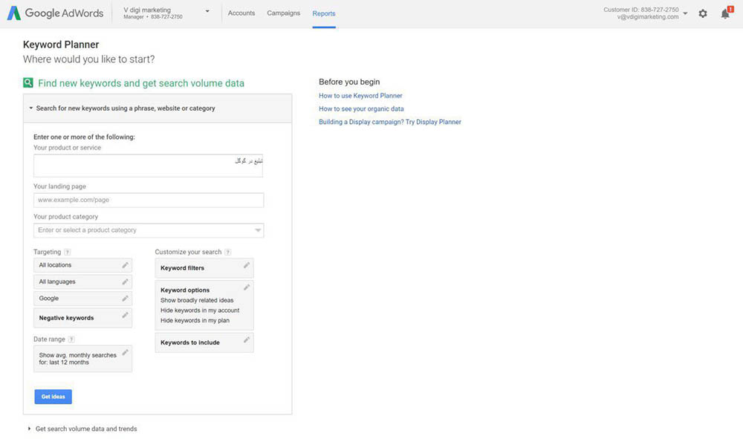Edit the Google network targeting
This screenshot has width=743, height=439.
[x=124, y=298]
